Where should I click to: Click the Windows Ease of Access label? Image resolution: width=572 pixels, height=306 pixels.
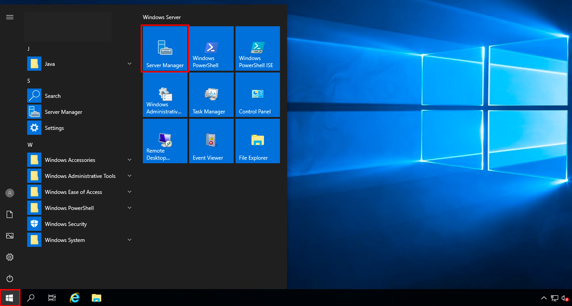73,192
